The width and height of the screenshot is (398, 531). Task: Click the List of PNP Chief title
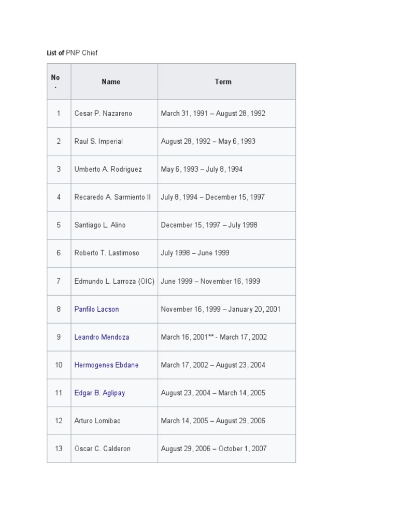coord(72,53)
